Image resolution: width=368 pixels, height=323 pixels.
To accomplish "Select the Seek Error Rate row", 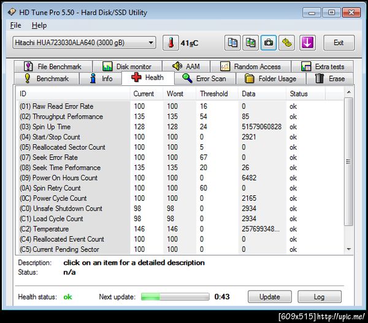I will tap(180, 157).
